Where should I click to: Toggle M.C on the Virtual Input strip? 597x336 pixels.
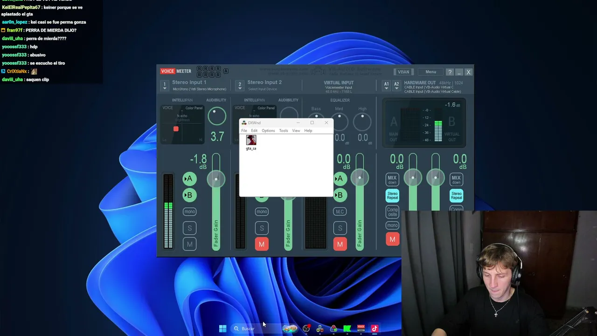(340, 211)
